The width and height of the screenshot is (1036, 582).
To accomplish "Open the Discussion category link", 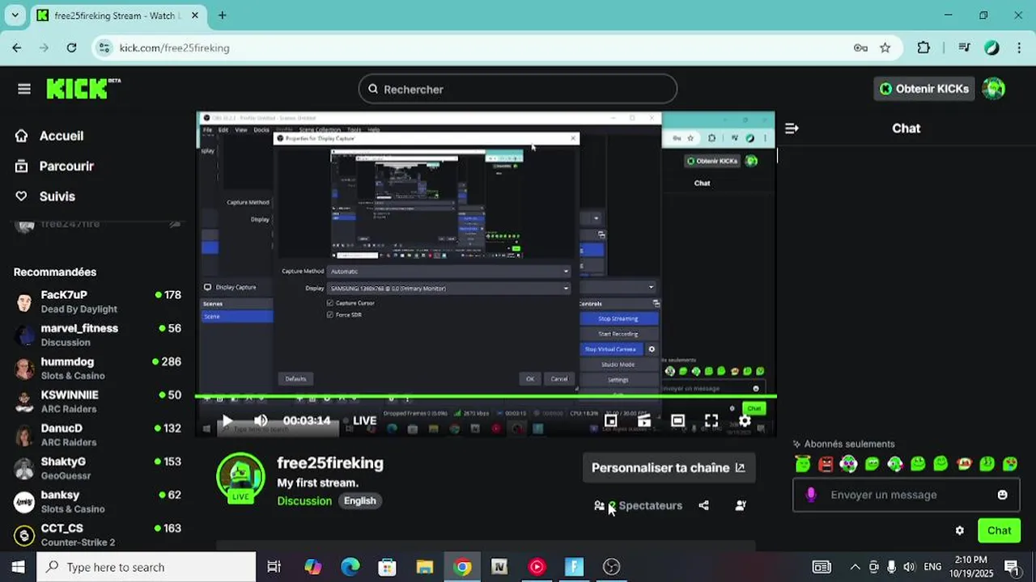I will pyautogui.click(x=304, y=500).
